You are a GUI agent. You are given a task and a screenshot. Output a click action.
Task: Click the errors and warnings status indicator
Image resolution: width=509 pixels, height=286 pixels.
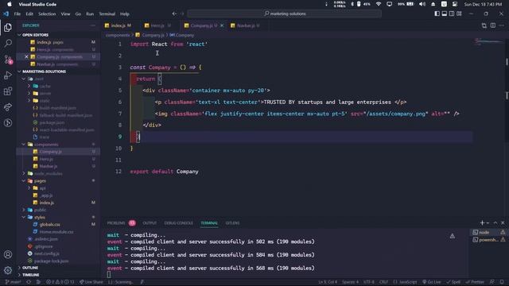(60, 282)
